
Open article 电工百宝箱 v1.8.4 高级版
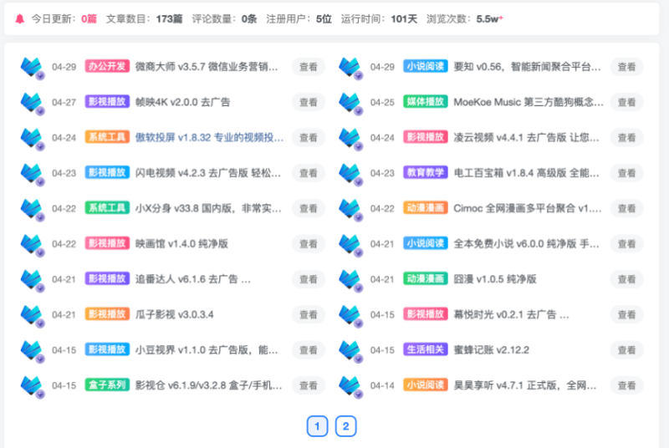click(526, 173)
